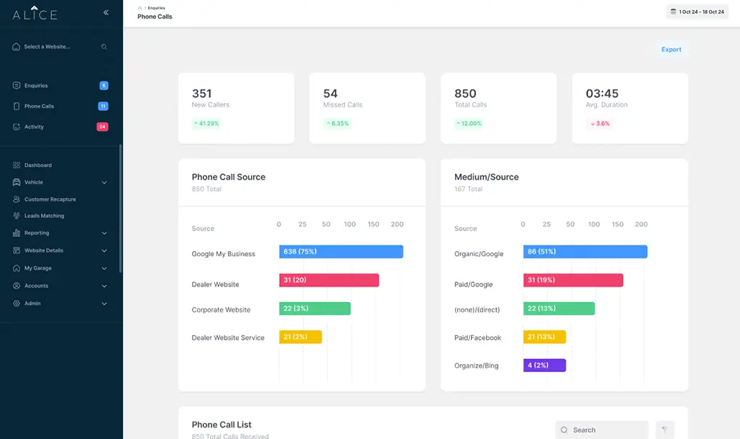The image size is (740, 439).
Task: Open the Activity icon in sidebar
Action: (x=17, y=127)
